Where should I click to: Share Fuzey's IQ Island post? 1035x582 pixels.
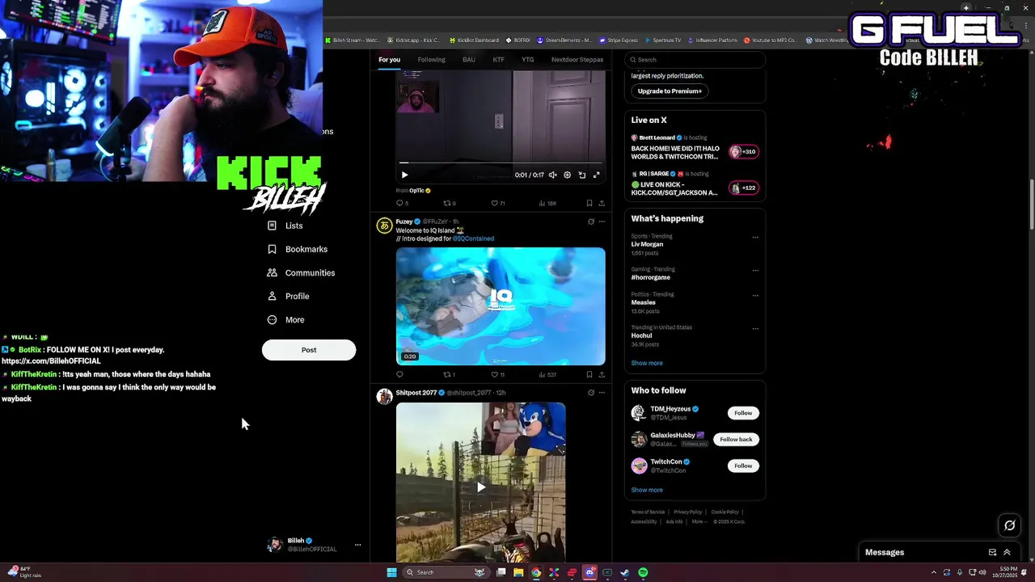coord(602,374)
